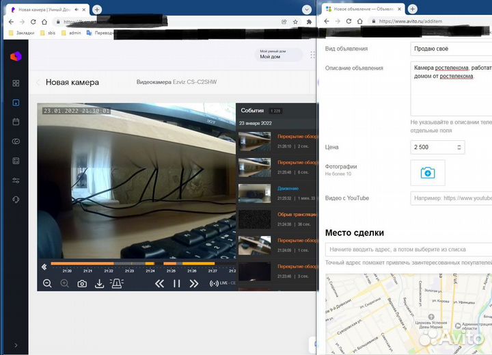
Task: Zoom out the timeline with minus magnifier
Action: click(x=47, y=283)
